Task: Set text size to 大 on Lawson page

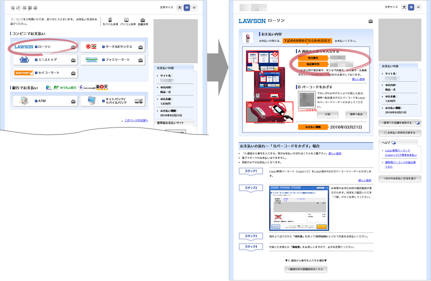Action: click(404, 7)
